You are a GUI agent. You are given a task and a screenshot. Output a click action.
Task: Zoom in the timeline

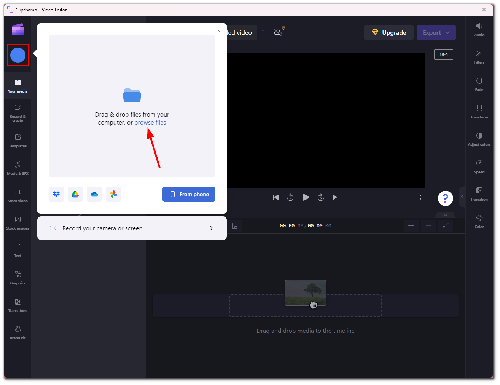point(411,226)
